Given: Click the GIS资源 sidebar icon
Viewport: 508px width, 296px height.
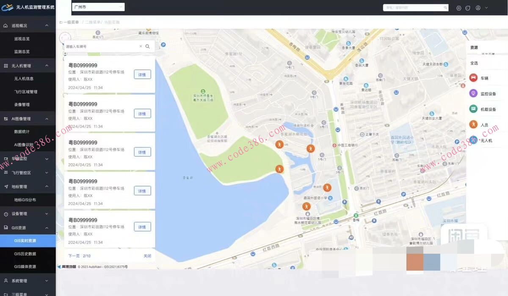Looking at the screenshot, I should (6, 227).
